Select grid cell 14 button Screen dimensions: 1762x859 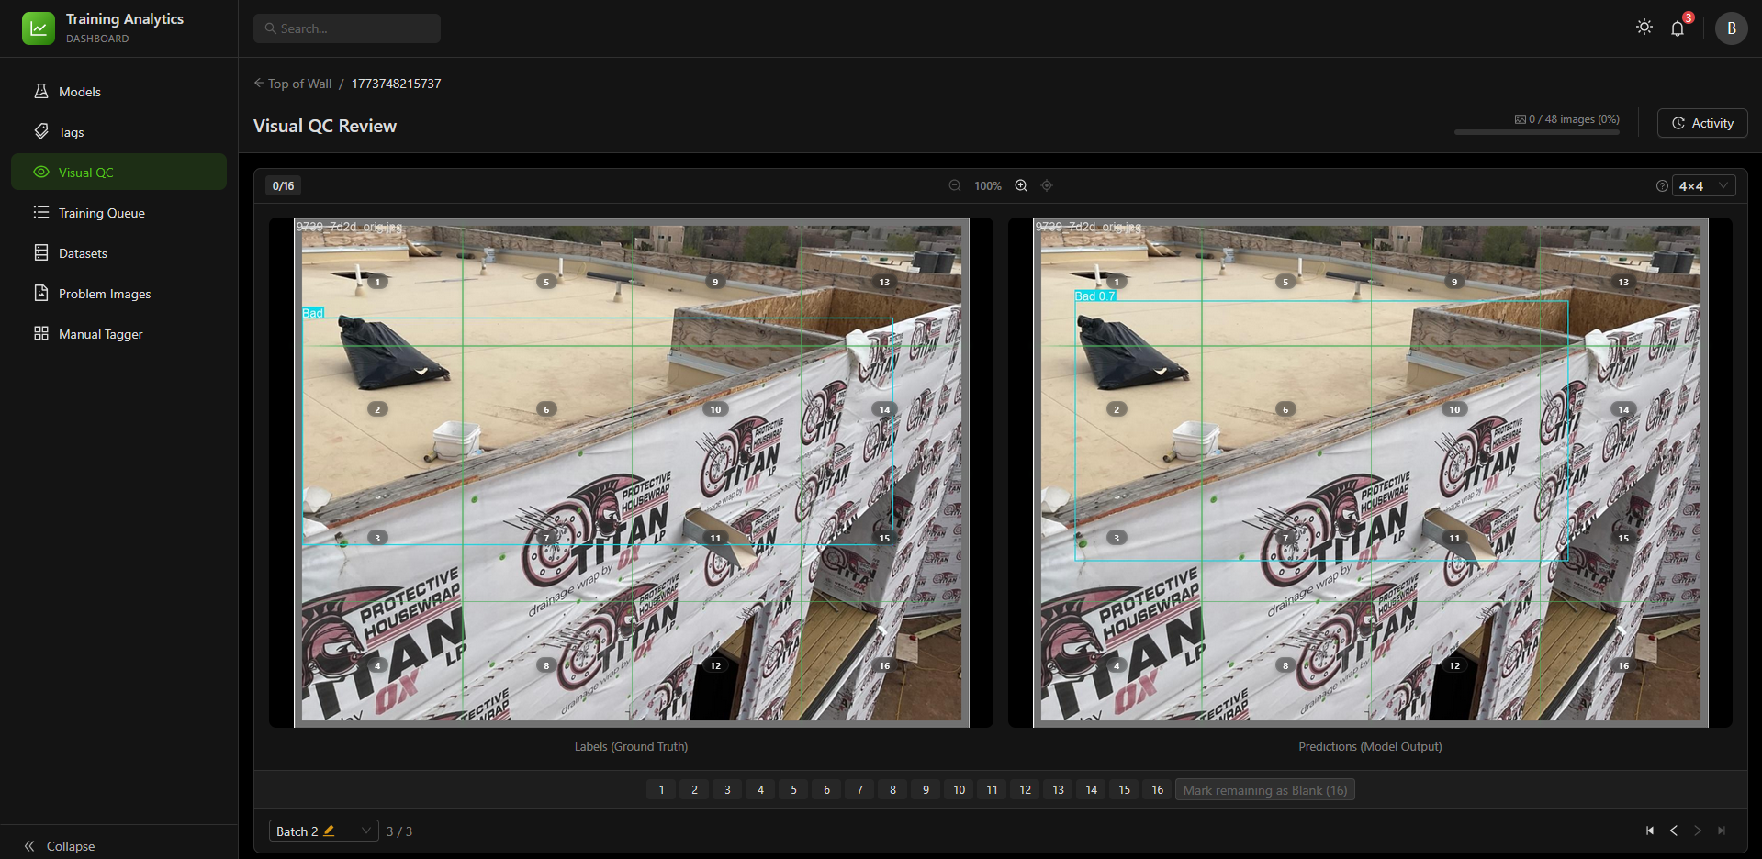[1091, 789]
